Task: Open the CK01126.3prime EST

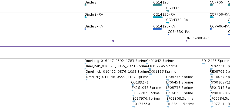Action: pos(162,72)
